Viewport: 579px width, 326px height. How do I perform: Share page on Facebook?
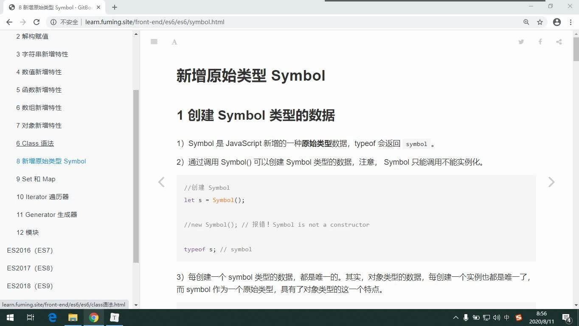[x=540, y=42]
